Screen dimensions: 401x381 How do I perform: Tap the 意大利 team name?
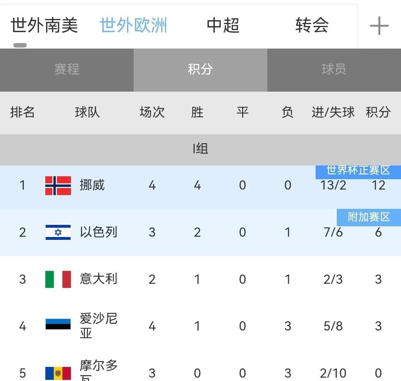coord(98,279)
